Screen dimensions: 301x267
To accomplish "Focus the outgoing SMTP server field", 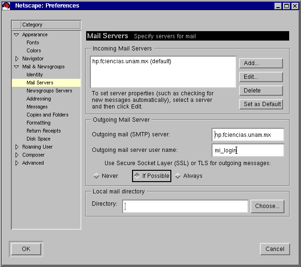I will [x=248, y=135].
